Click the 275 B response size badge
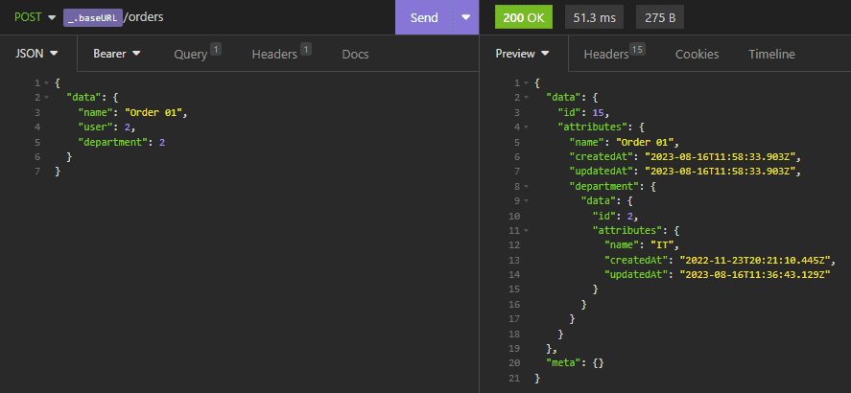The height and width of the screenshot is (393, 851). (x=658, y=17)
